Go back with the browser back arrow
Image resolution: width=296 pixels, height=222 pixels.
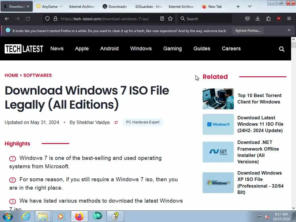[x=7, y=19]
